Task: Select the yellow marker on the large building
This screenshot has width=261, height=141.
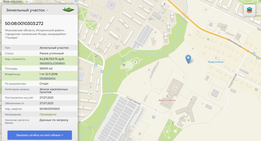Action: click(175, 88)
